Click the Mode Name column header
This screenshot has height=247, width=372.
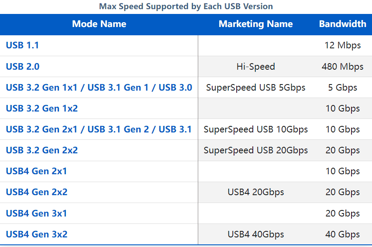99,24
